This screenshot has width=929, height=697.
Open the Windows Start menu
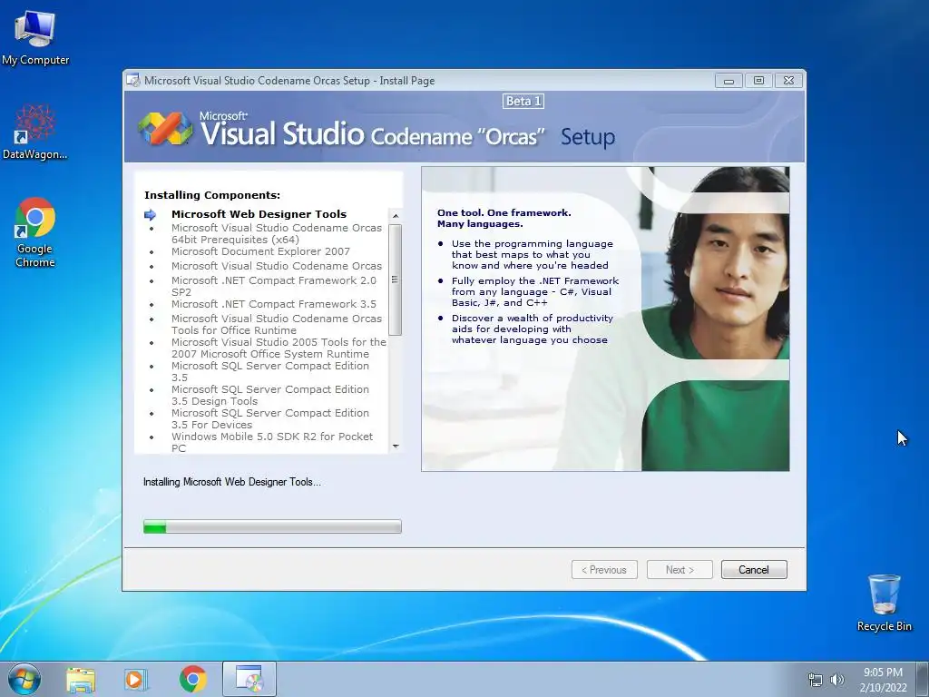coord(24,679)
